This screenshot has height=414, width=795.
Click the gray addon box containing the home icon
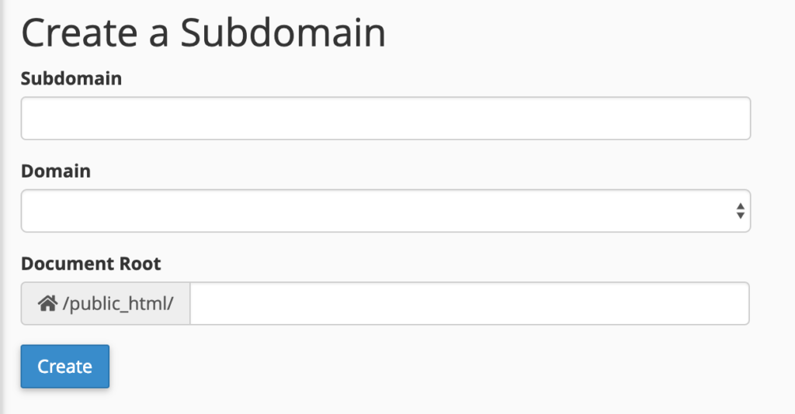click(x=106, y=304)
